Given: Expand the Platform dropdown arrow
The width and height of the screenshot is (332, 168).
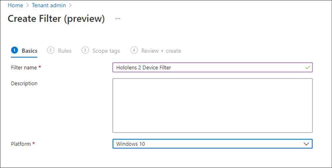Looking at the screenshot, I should tap(306, 144).
